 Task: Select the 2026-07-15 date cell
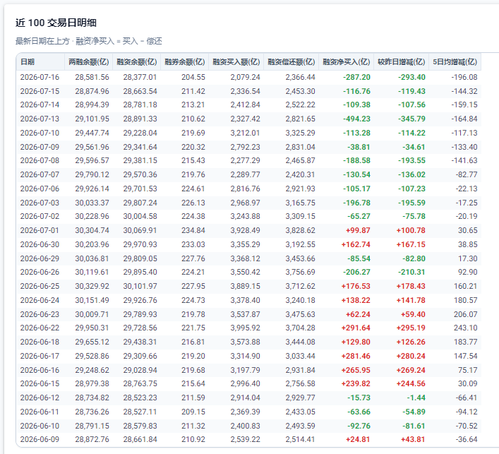point(40,91)
